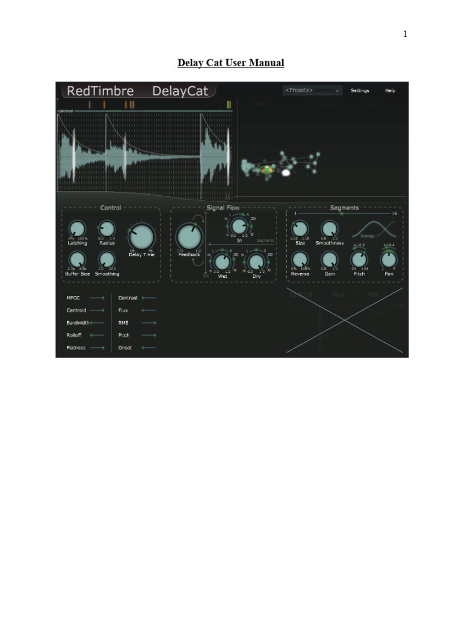Click the Smoothing knob in Control
The image size is (462, 617).
pos(106,260)
